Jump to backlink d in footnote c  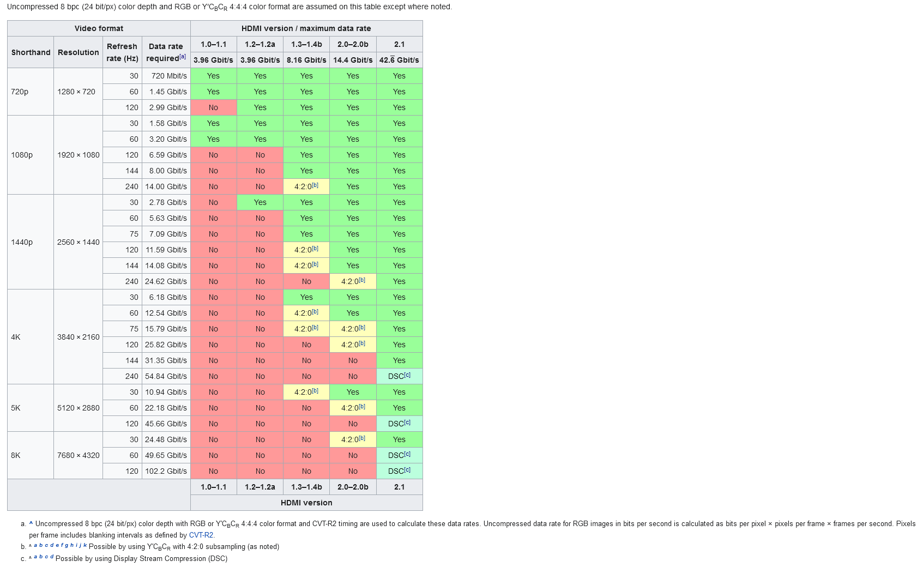[52, 557]
